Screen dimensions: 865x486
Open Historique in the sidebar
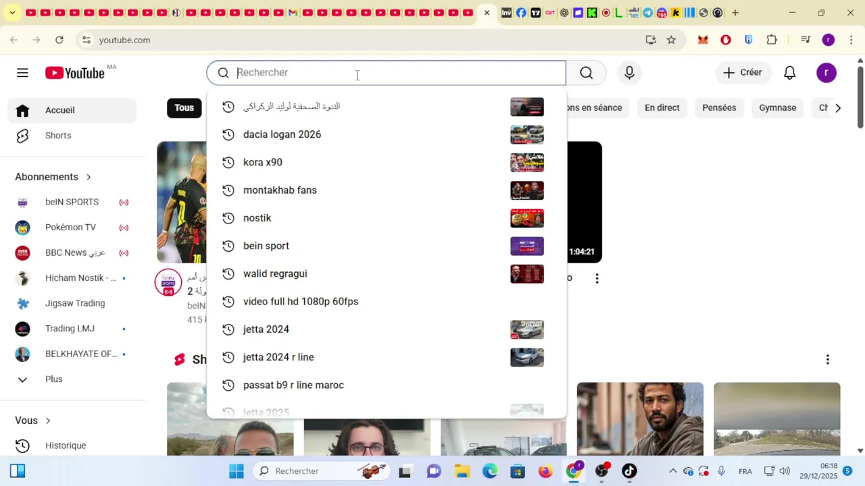pos(72,446)
